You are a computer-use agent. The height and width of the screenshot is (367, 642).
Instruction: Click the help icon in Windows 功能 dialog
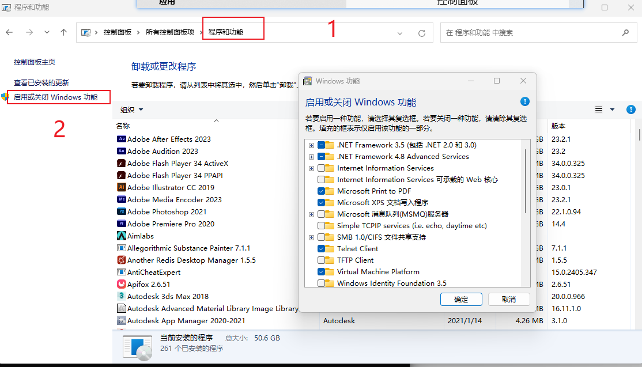524,101
